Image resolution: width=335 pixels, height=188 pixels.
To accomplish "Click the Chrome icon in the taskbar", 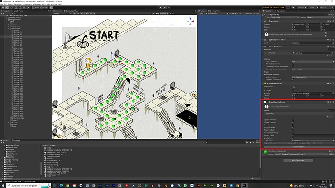I will click(x=238, y=186).
